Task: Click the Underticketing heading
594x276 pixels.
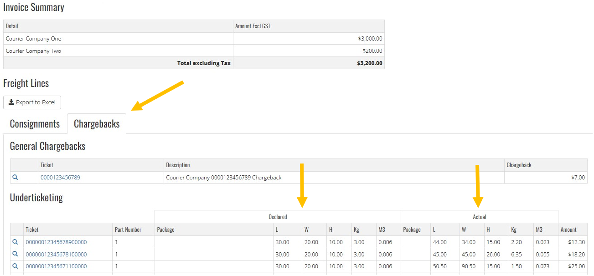Action: pos(36,198)
